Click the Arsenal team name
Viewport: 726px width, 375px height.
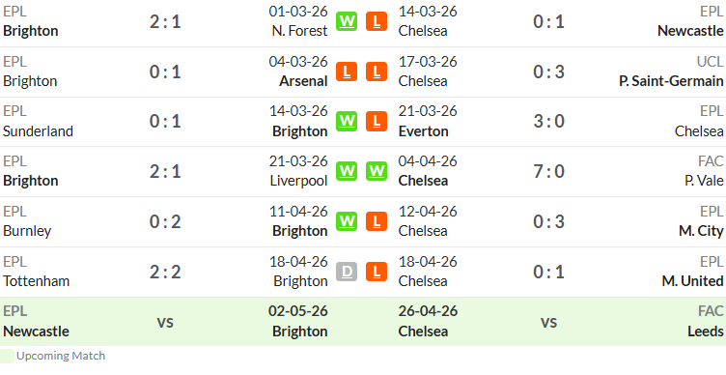[303, 81]
